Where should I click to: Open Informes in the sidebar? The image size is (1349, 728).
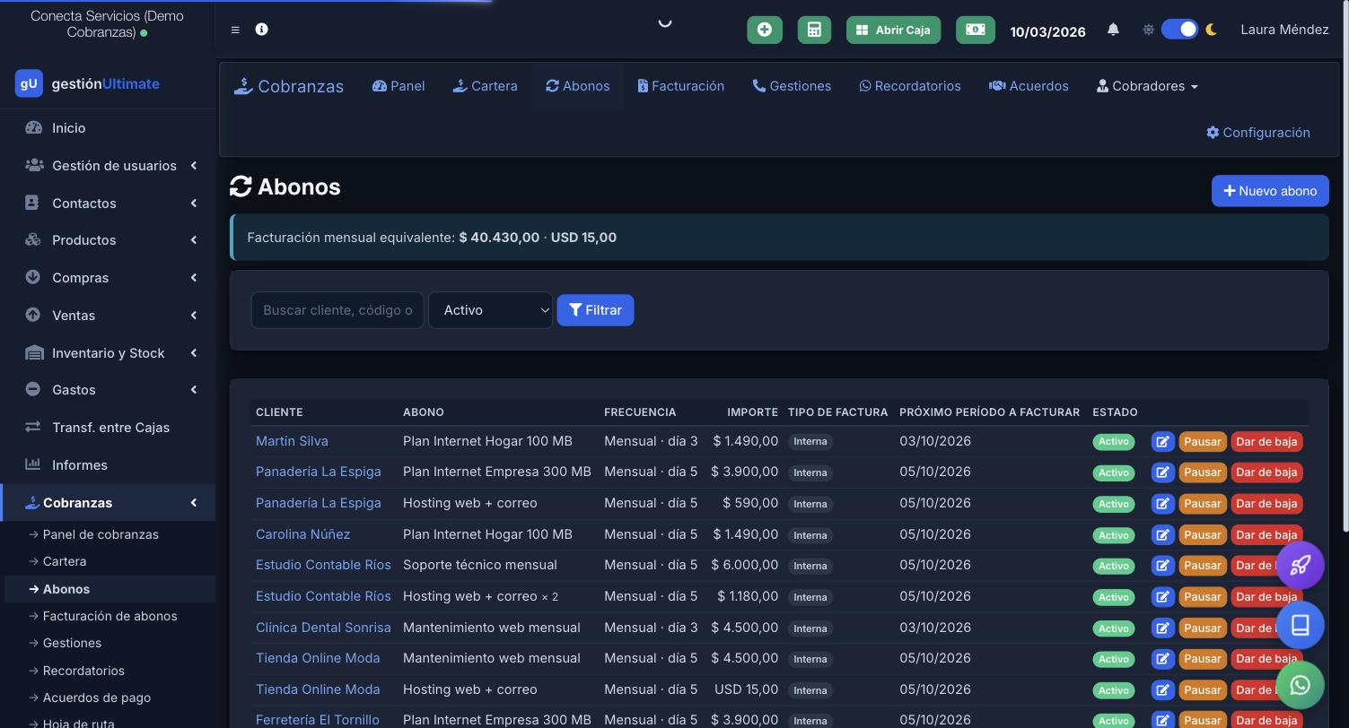pos(108,465)
